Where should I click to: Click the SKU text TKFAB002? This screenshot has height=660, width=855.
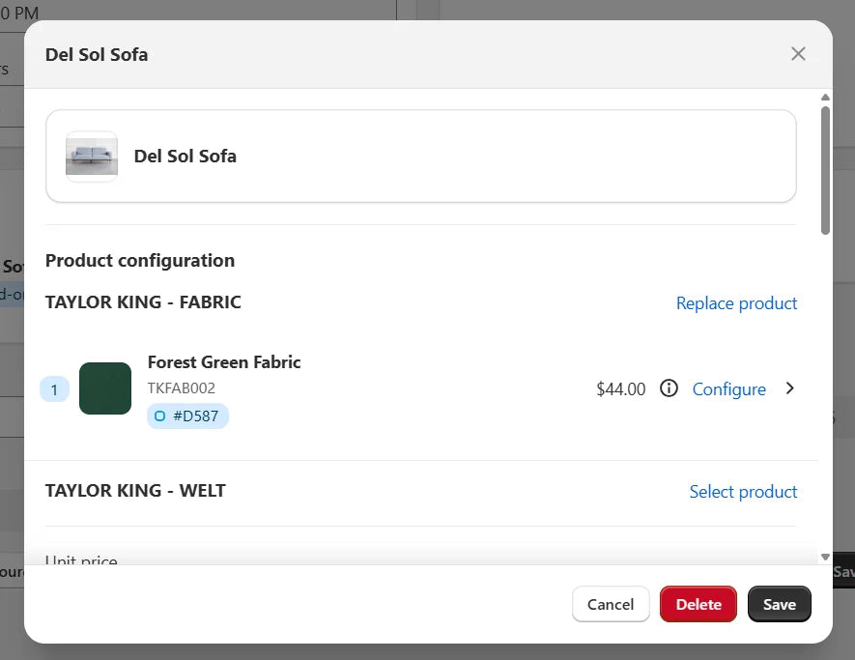click(182, 388)
